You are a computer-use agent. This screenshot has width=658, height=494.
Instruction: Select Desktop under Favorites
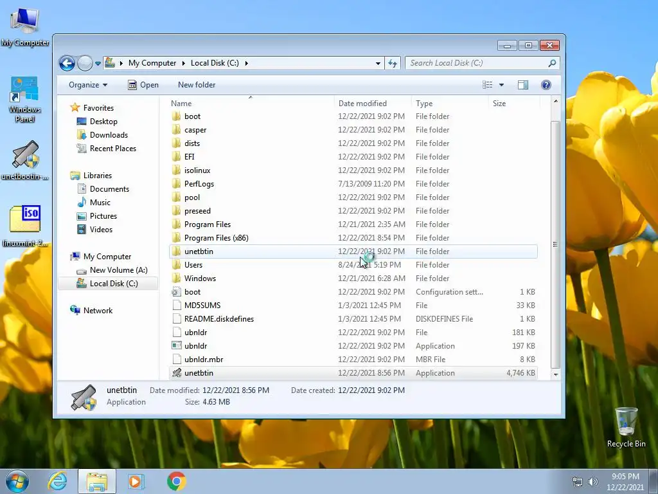coord(103,122)
